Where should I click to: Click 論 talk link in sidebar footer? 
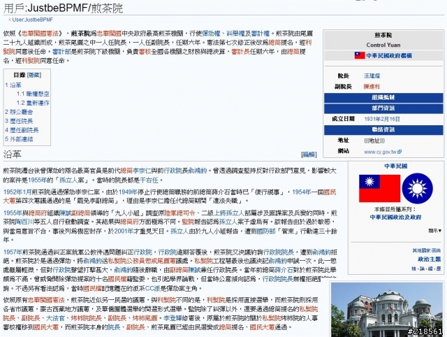tap(422, 268)
